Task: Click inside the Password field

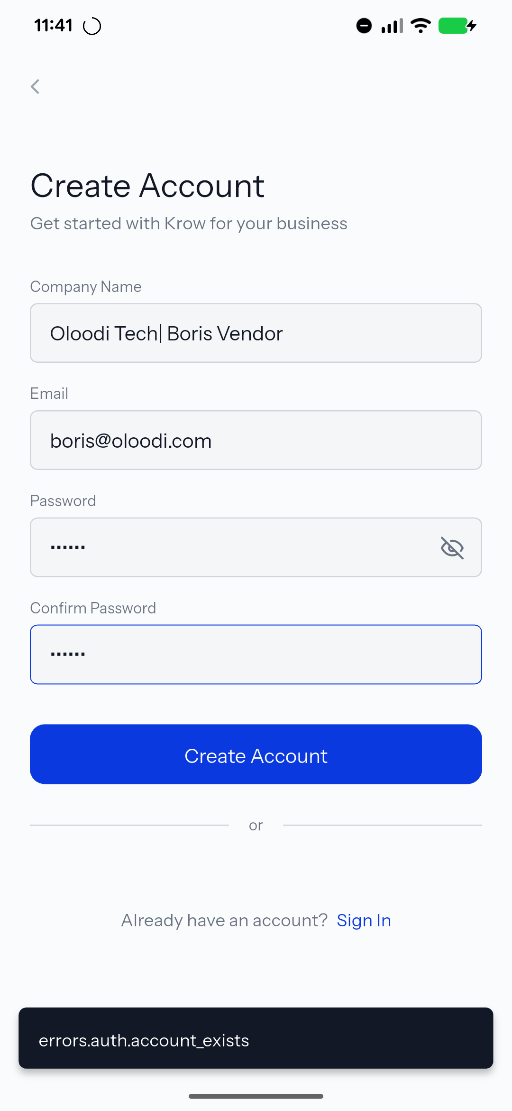Action: 232,547
